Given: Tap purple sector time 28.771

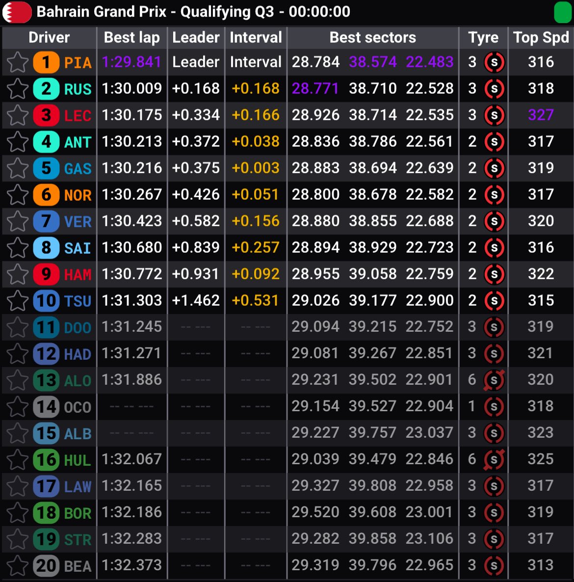Looking at the screenshot, I should pos(315,88).
